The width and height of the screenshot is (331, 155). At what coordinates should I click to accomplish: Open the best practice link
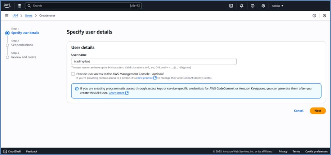pyautogui.click(x=145, y=78)
